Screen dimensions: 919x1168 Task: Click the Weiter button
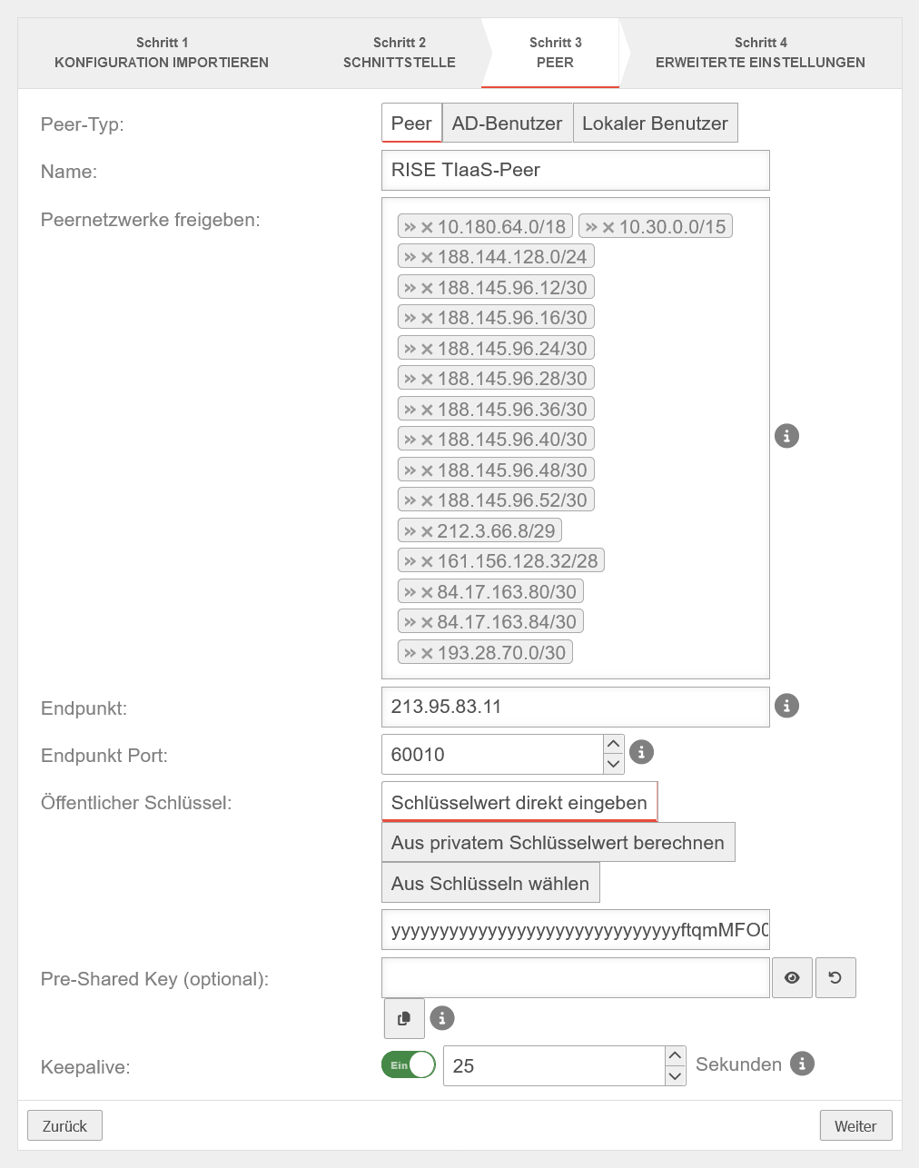855,1126
